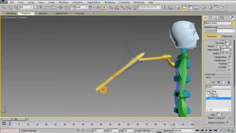Select Wing_Base in the Xtras list
The image size is (236, 133).
(211, 91)
